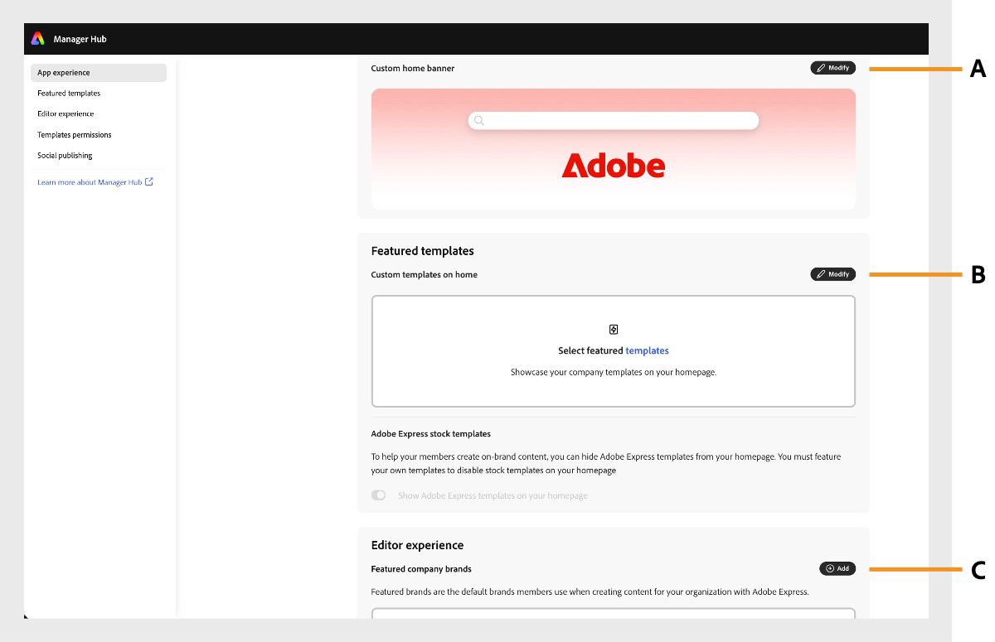Open Templates permissions in the sidebar
Screen dimensions: 995x642
[75, 135]
